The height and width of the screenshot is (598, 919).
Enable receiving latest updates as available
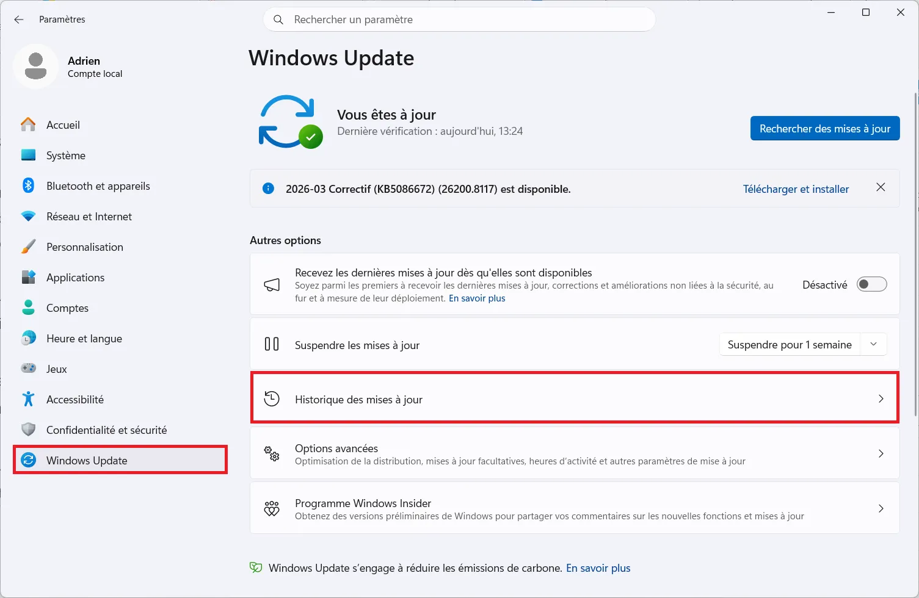(x=872, y=284)
